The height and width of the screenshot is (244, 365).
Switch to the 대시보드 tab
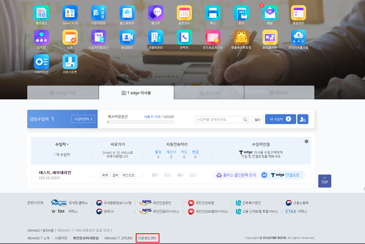[x=279, y=93]
